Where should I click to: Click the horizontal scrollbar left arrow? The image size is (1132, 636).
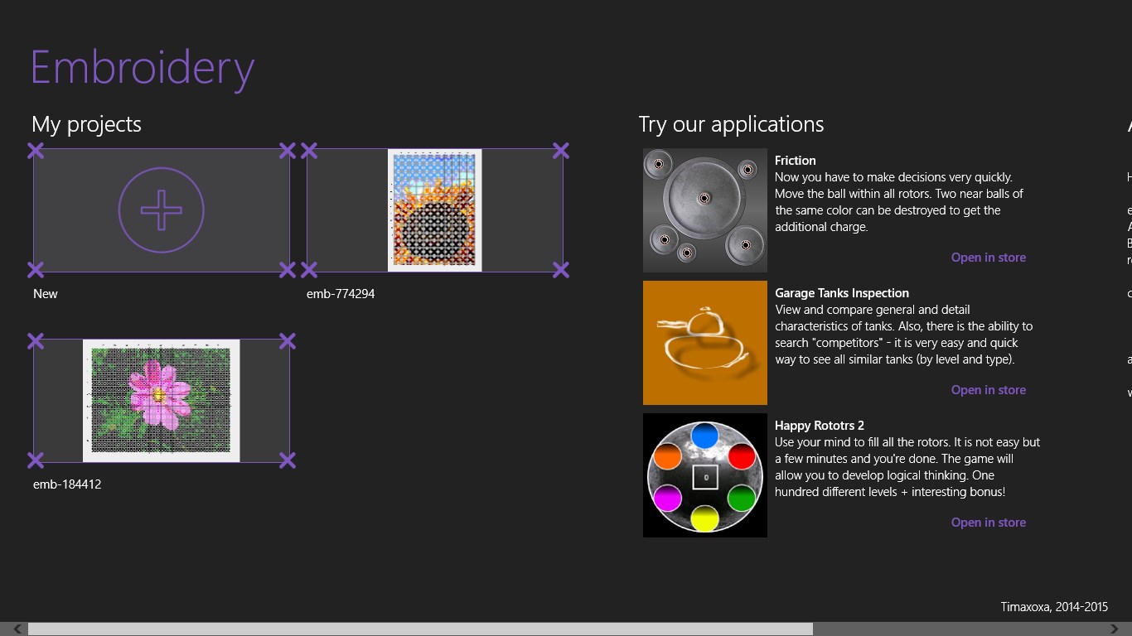tap(17, 629)
